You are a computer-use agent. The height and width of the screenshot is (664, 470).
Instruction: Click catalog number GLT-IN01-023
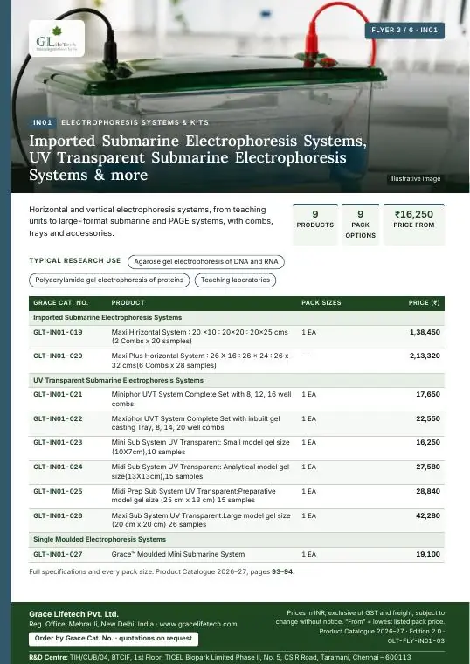58,443
